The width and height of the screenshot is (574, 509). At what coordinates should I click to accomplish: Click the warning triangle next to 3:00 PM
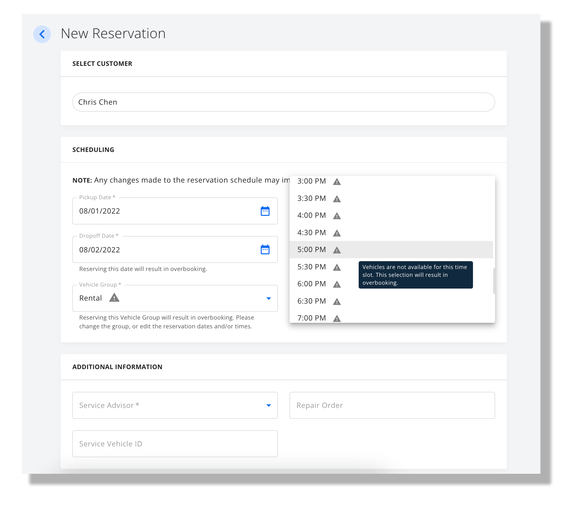point(337,182)
